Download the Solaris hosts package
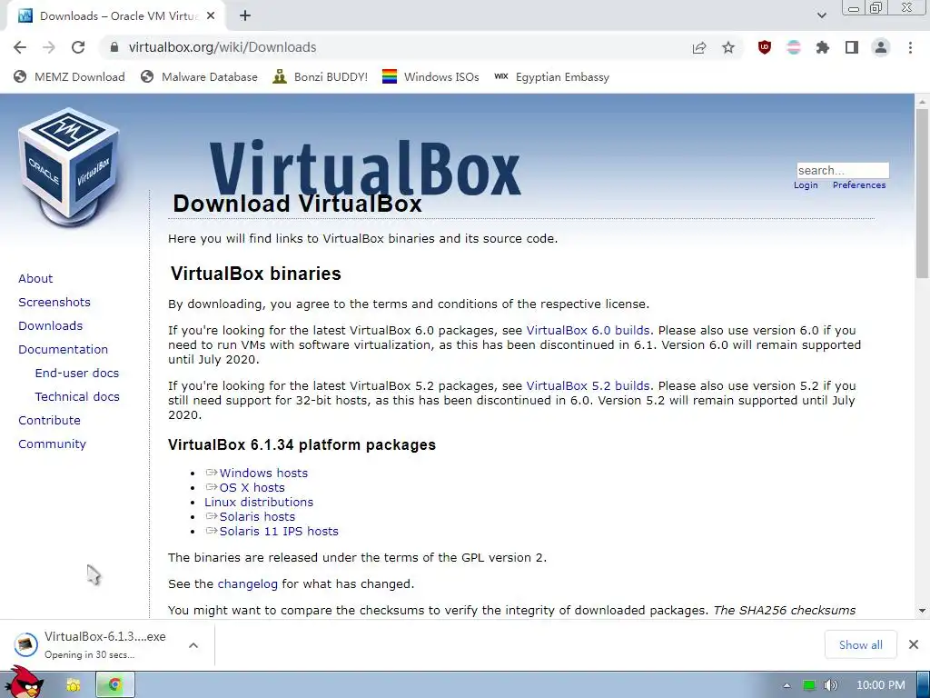The width and height of the screenshot is (930, 698). [257, 517]
